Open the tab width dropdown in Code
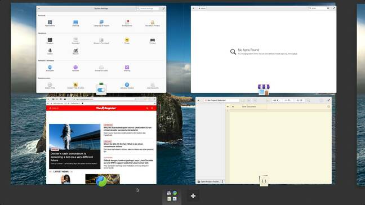365x205 pixels. [277, 100]
